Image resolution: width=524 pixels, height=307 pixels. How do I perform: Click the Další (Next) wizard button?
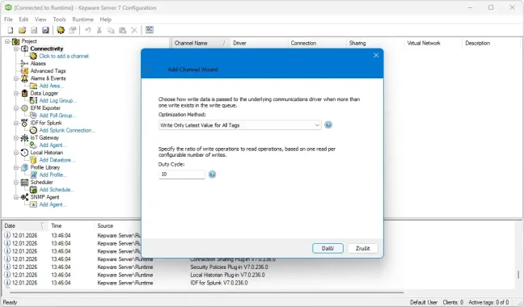point(327,248)
